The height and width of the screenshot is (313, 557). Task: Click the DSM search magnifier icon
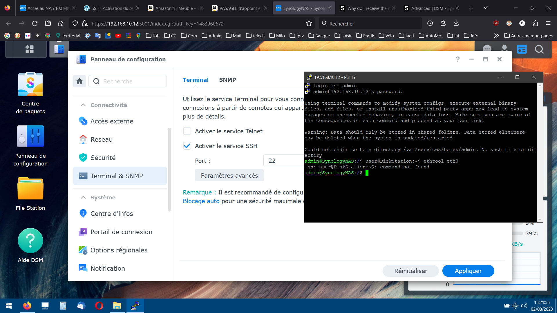pos(539,49)
